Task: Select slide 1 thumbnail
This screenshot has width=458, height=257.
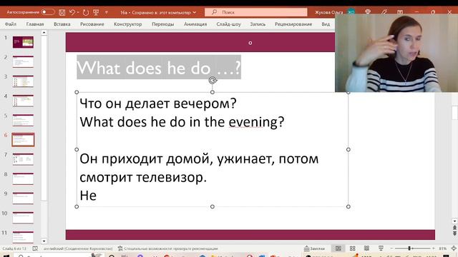Action: pyautogui.click(x=23, y=42)
